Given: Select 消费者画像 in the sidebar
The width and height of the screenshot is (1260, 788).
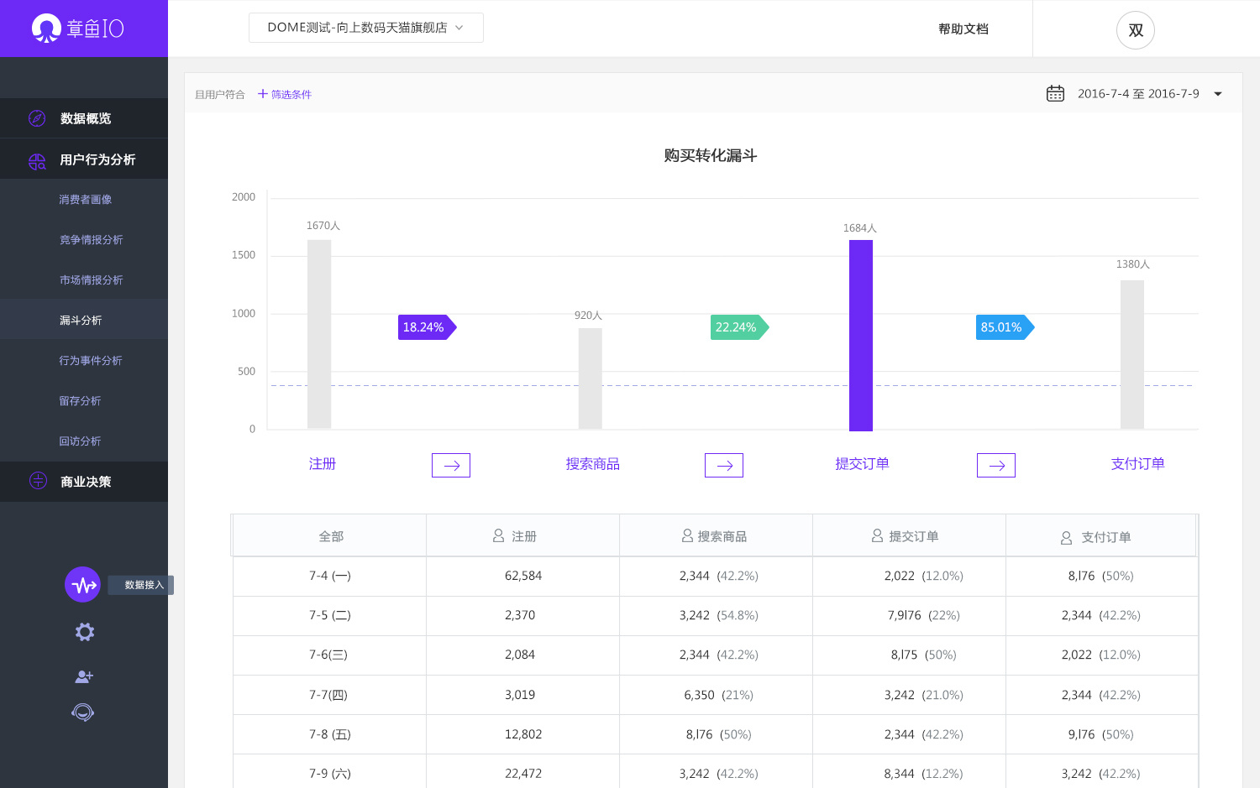Looking at the screenshot, I should pos(84,199).
